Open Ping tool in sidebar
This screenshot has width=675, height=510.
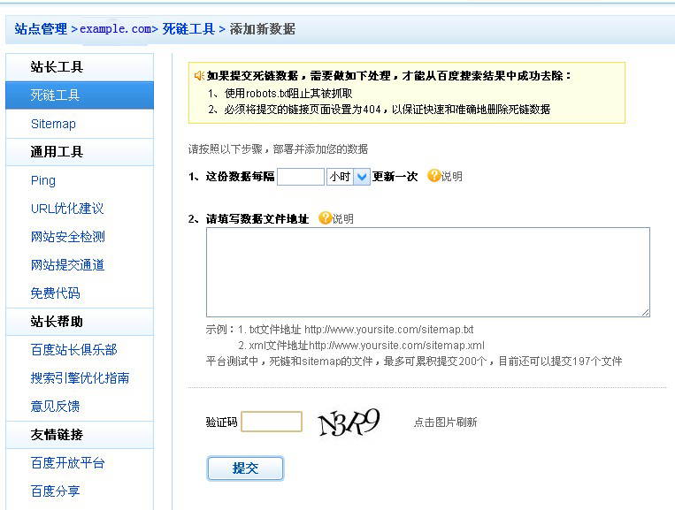click(x=43, y=180)
